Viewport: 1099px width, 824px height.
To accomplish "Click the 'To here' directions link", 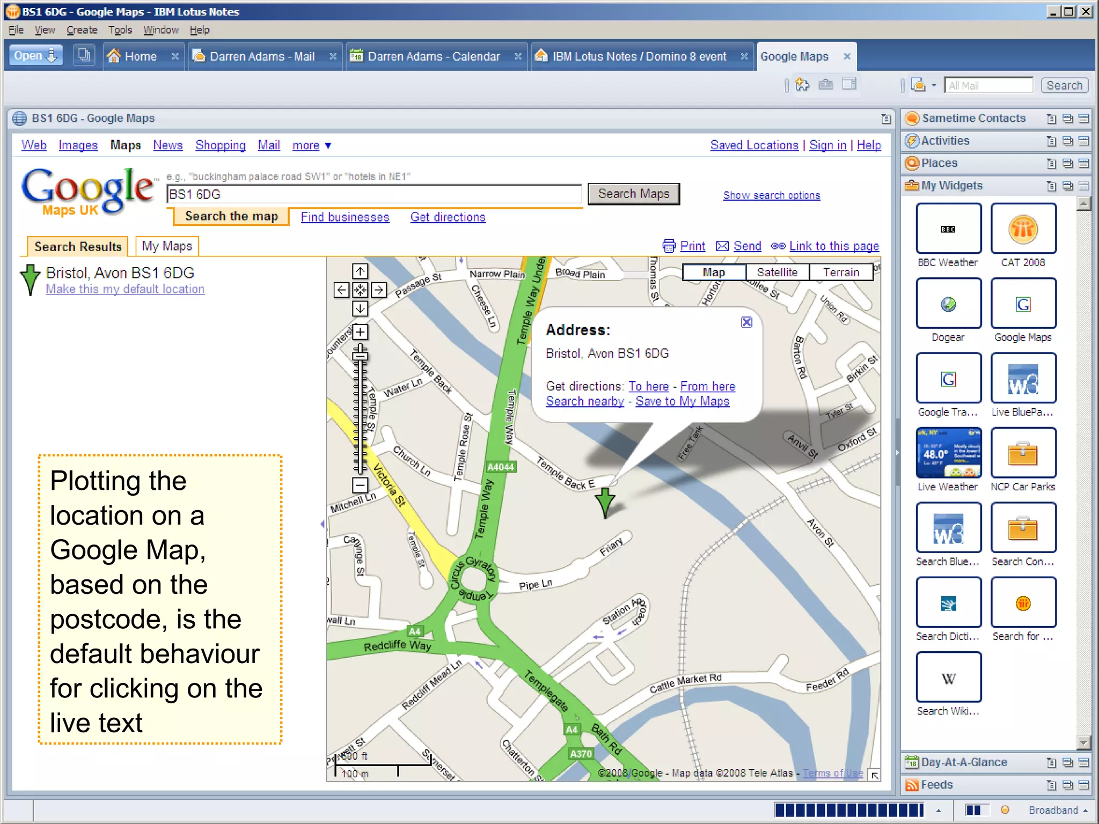I will (x=648, y=386).
